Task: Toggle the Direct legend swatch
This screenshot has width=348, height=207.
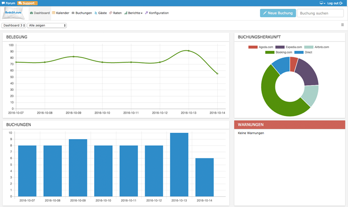Action: [299, 52]
